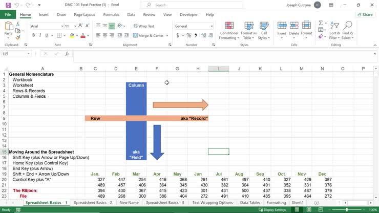This screenshot has width=379, height=213.
Task: Toggle Italic formatting
Action: click(40, 35)
